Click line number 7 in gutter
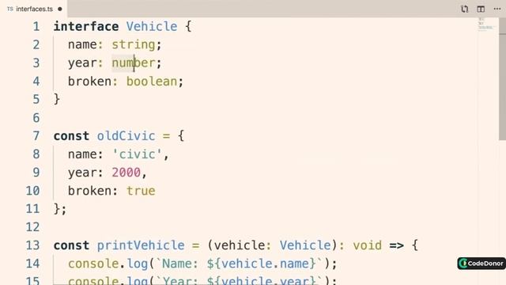Screen dimensions: 506x285 [x=36, y=136]
